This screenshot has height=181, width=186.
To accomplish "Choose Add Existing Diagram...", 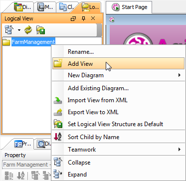I will (x=118, y=88).
